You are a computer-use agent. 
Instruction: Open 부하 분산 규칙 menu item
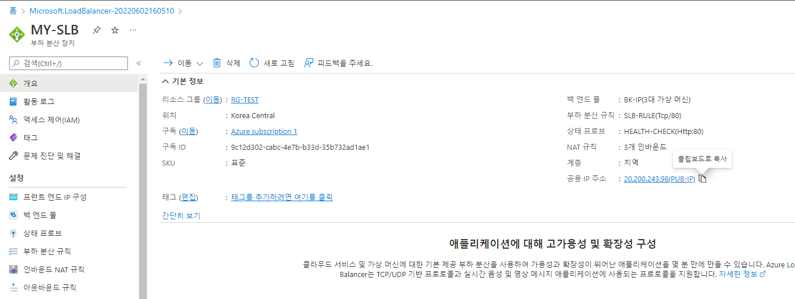click(69, 251)
